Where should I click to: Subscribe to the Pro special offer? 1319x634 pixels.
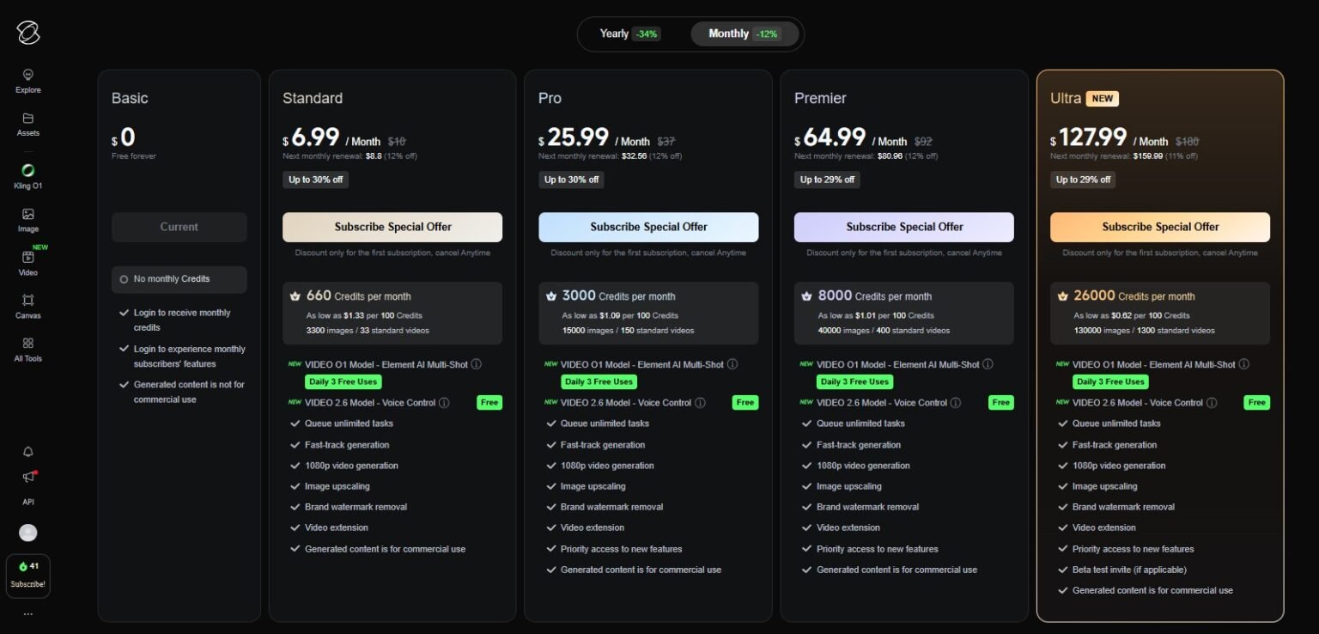(x=647, y=227)
